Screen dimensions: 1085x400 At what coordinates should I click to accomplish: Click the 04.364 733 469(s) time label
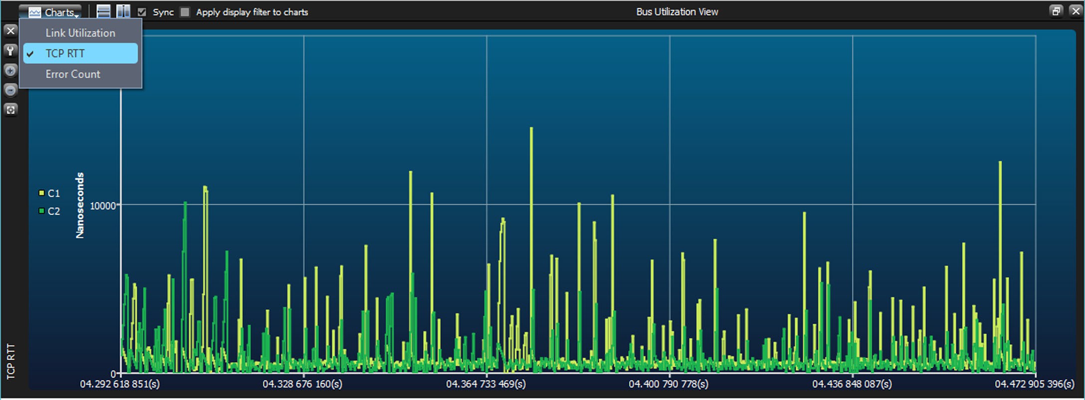point(486,384)
